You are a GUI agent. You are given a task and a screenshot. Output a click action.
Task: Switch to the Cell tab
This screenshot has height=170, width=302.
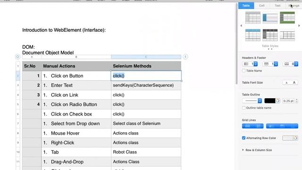click(x=261, y=6)
